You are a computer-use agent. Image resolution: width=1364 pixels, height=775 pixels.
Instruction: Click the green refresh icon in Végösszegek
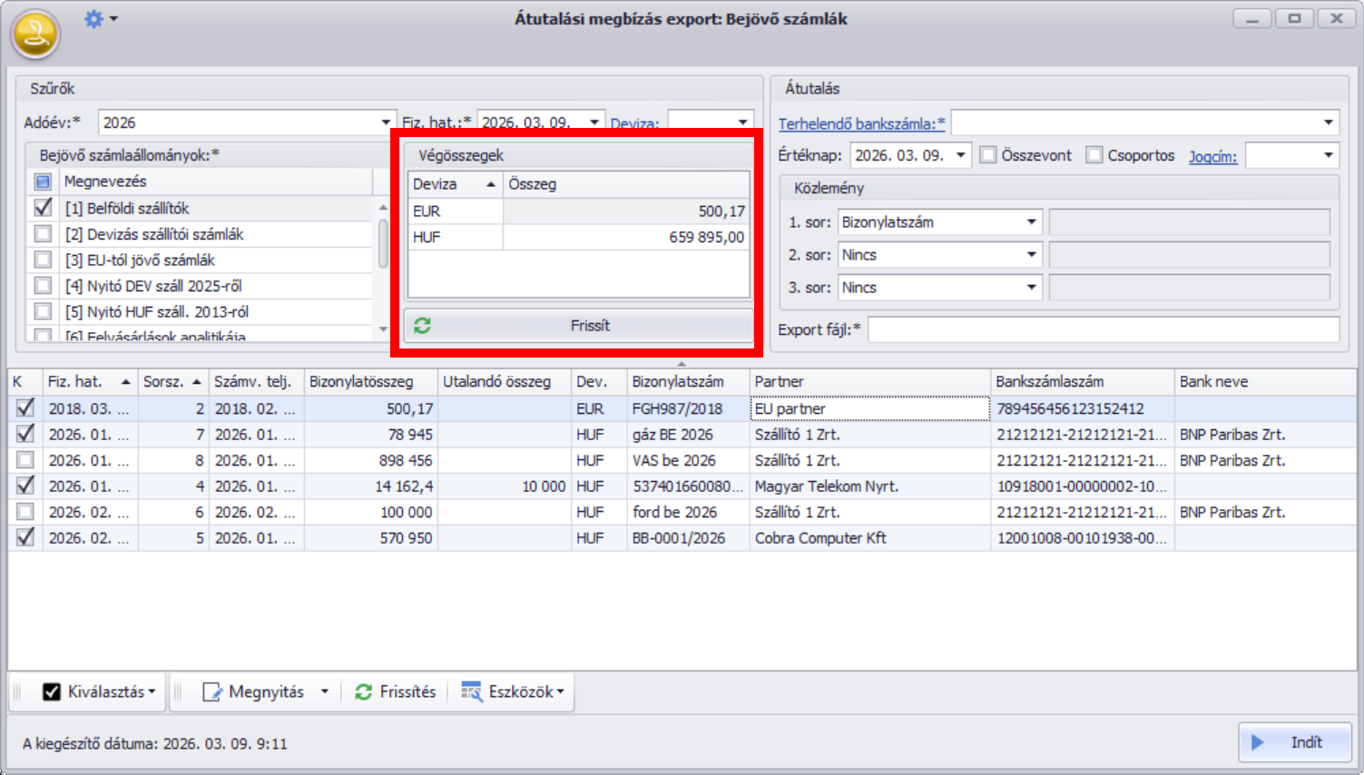pos(422,326)
